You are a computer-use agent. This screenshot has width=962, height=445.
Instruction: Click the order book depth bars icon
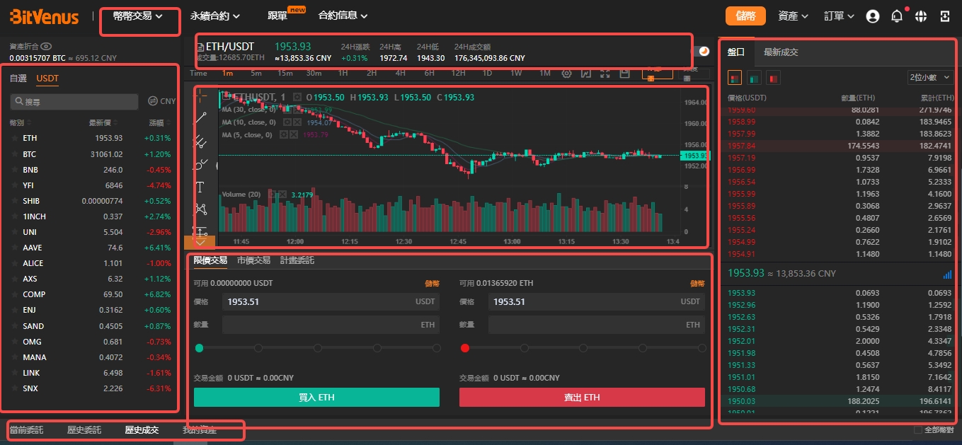coord(947,274)
